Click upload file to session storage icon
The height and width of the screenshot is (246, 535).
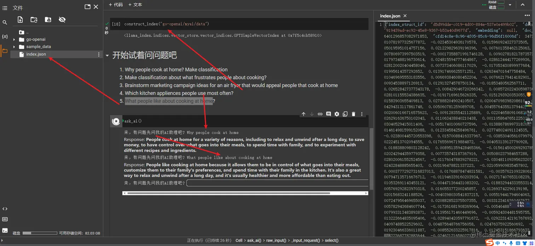(x=20, y=20)
